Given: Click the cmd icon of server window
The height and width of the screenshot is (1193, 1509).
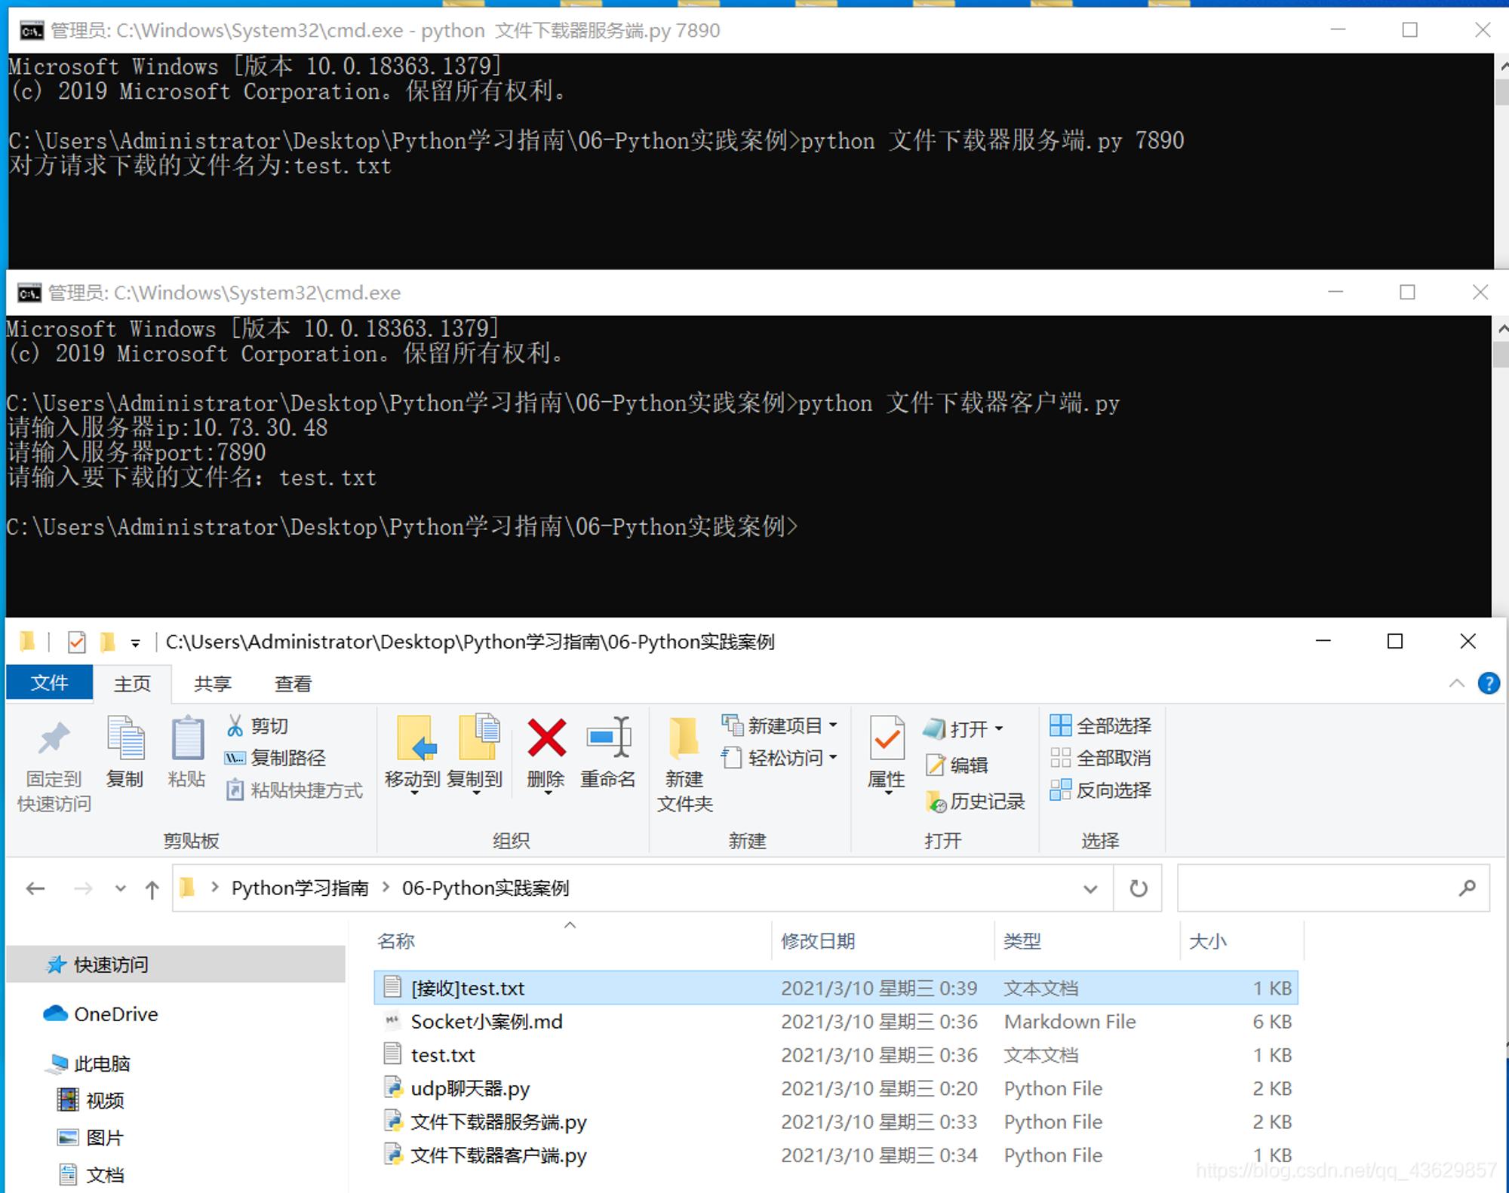Looking at the screenshot, I should [32, 30].
